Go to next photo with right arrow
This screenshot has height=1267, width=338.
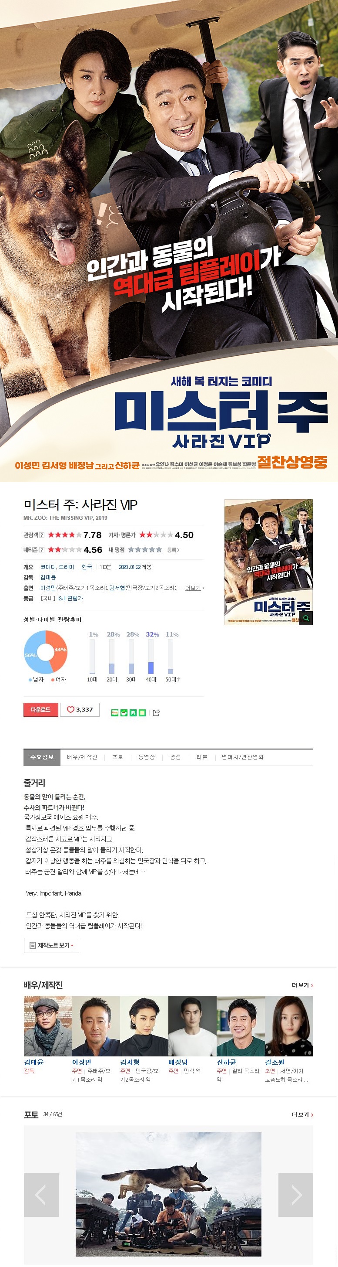pos(295,1195)
